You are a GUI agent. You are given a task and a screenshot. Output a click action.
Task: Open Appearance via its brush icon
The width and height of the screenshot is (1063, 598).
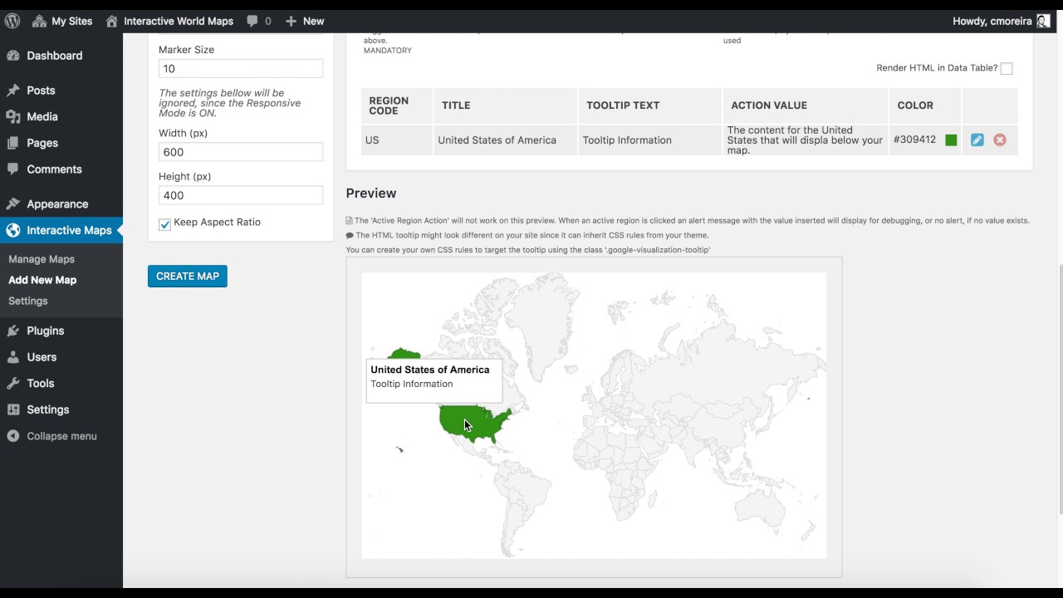tap(13, 203)
